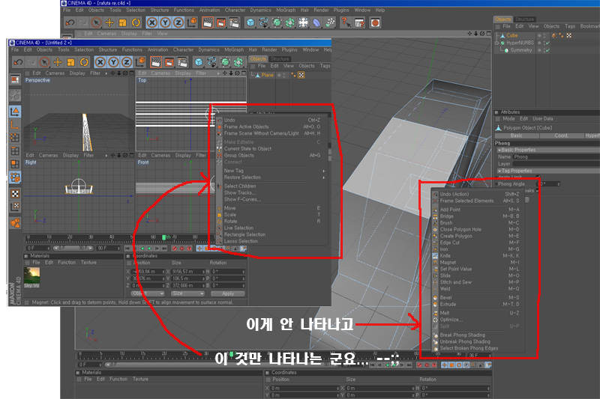
Task: Click Apply button in Coordinates panel
Action: [228, 293]
